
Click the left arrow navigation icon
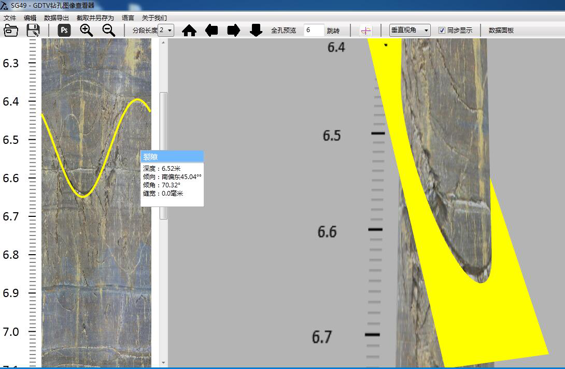(x=211, y=31)
